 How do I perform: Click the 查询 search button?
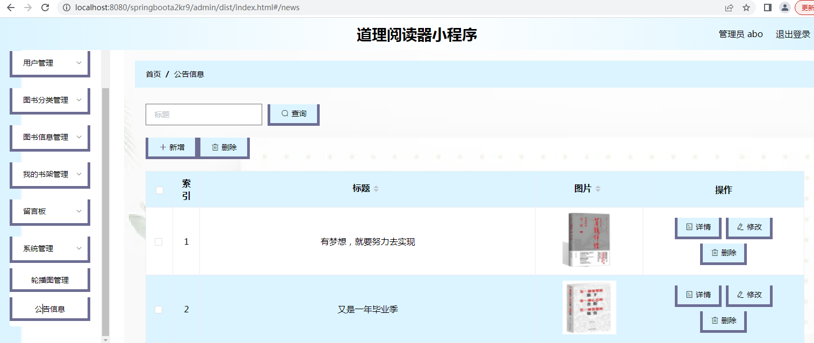(293, 114)
